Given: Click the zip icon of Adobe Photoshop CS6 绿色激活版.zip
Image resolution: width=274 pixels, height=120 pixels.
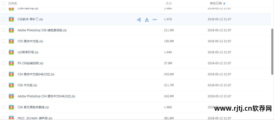Looking at the screenshot, I should click(11, 30).
